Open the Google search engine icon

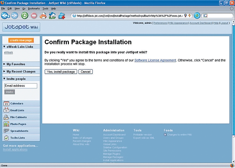[x=205, y=16]
